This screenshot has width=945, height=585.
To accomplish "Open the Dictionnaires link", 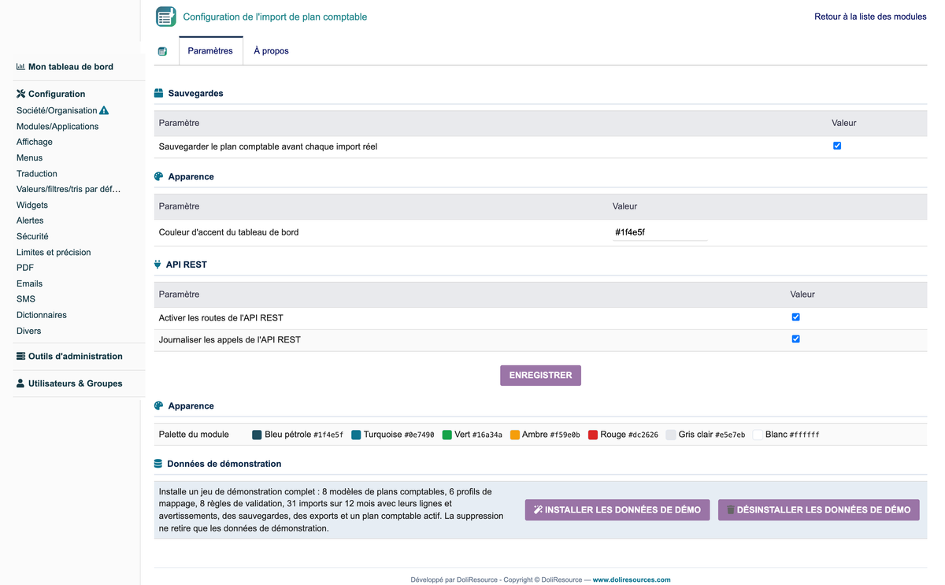I will (x=42, y=315).
